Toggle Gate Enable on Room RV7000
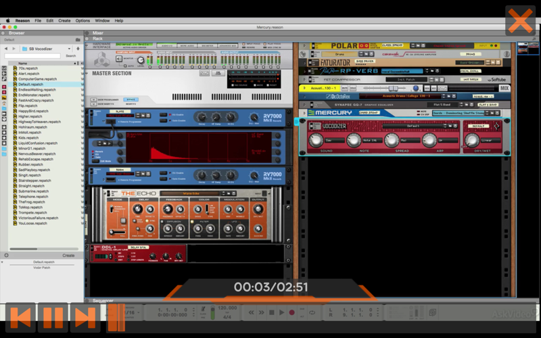 (163, 178)
